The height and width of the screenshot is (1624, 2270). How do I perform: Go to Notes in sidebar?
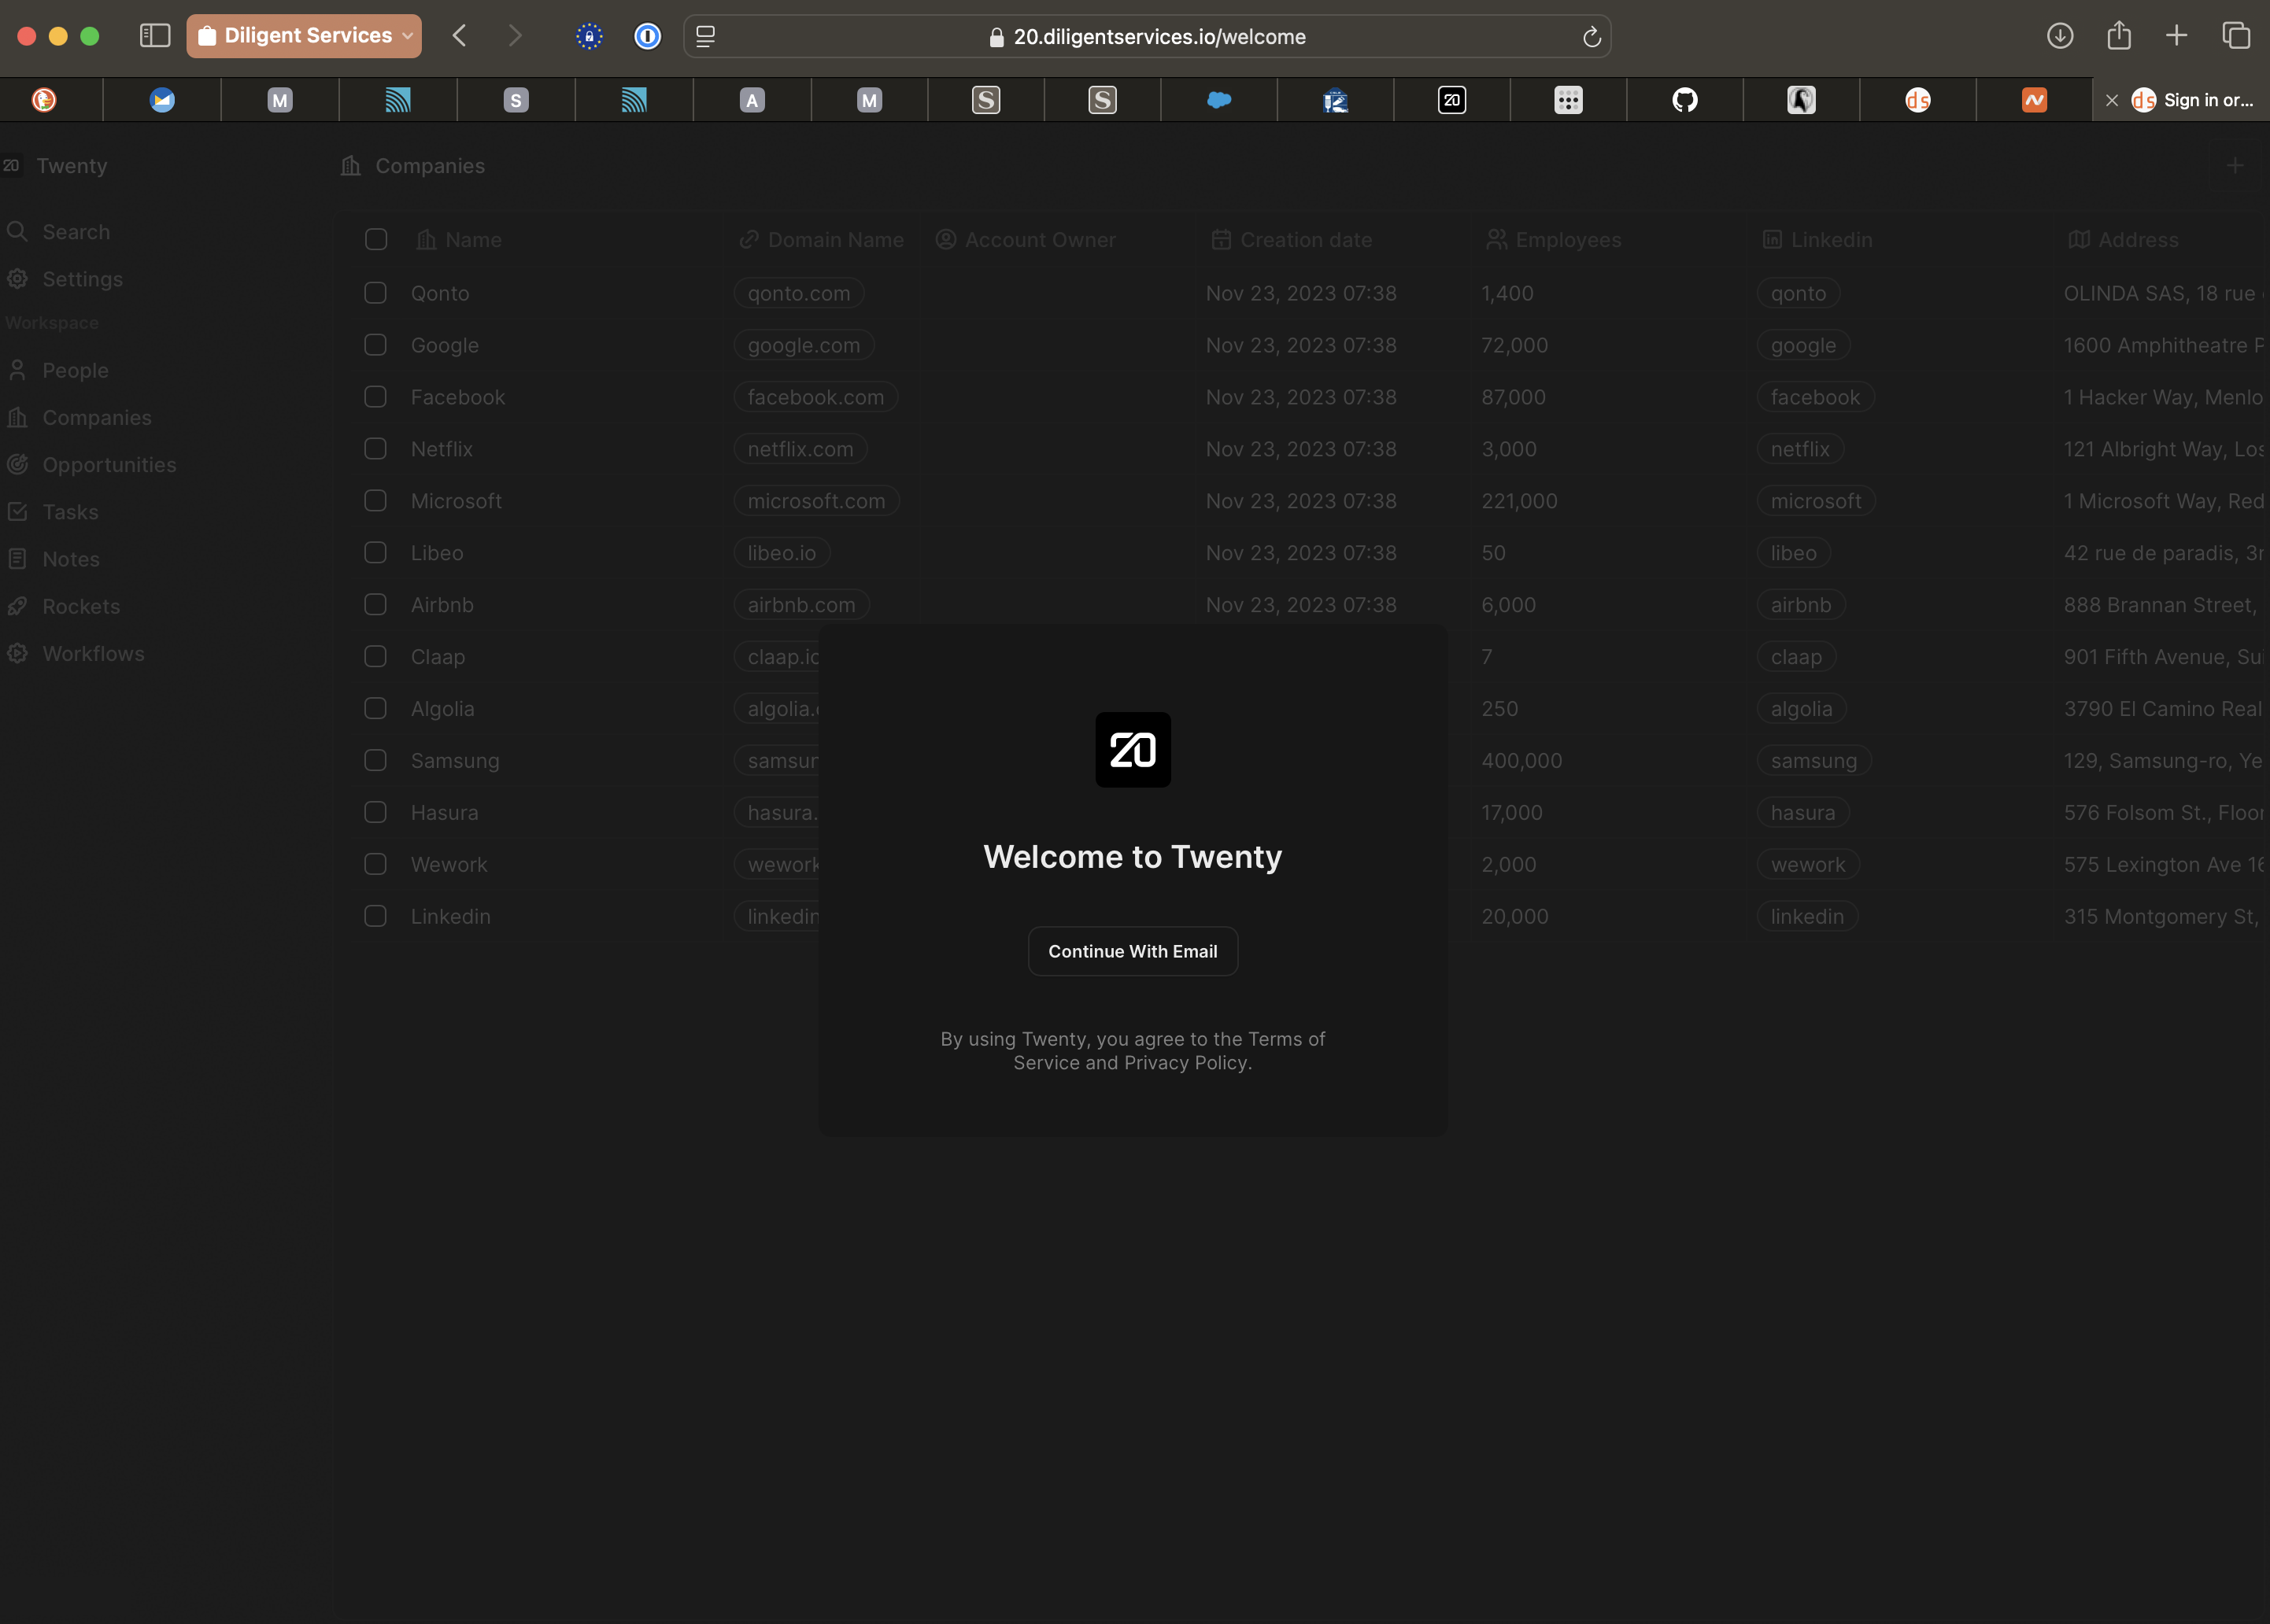[71, 559]
